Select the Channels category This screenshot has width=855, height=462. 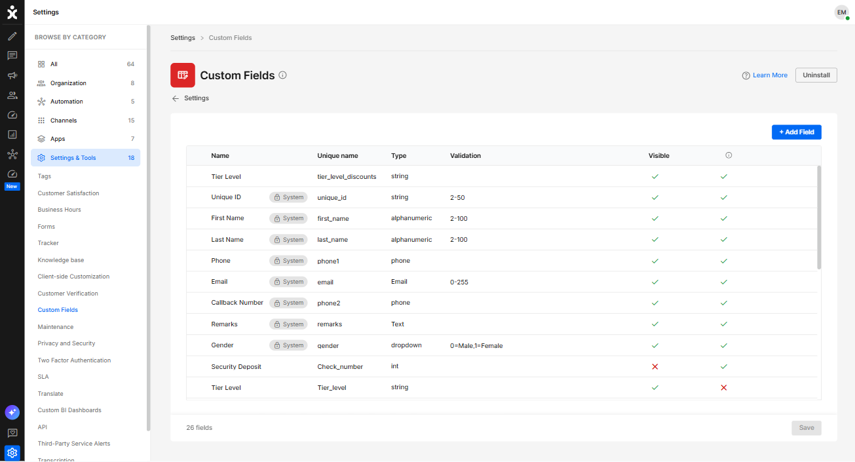coord(85,121)
